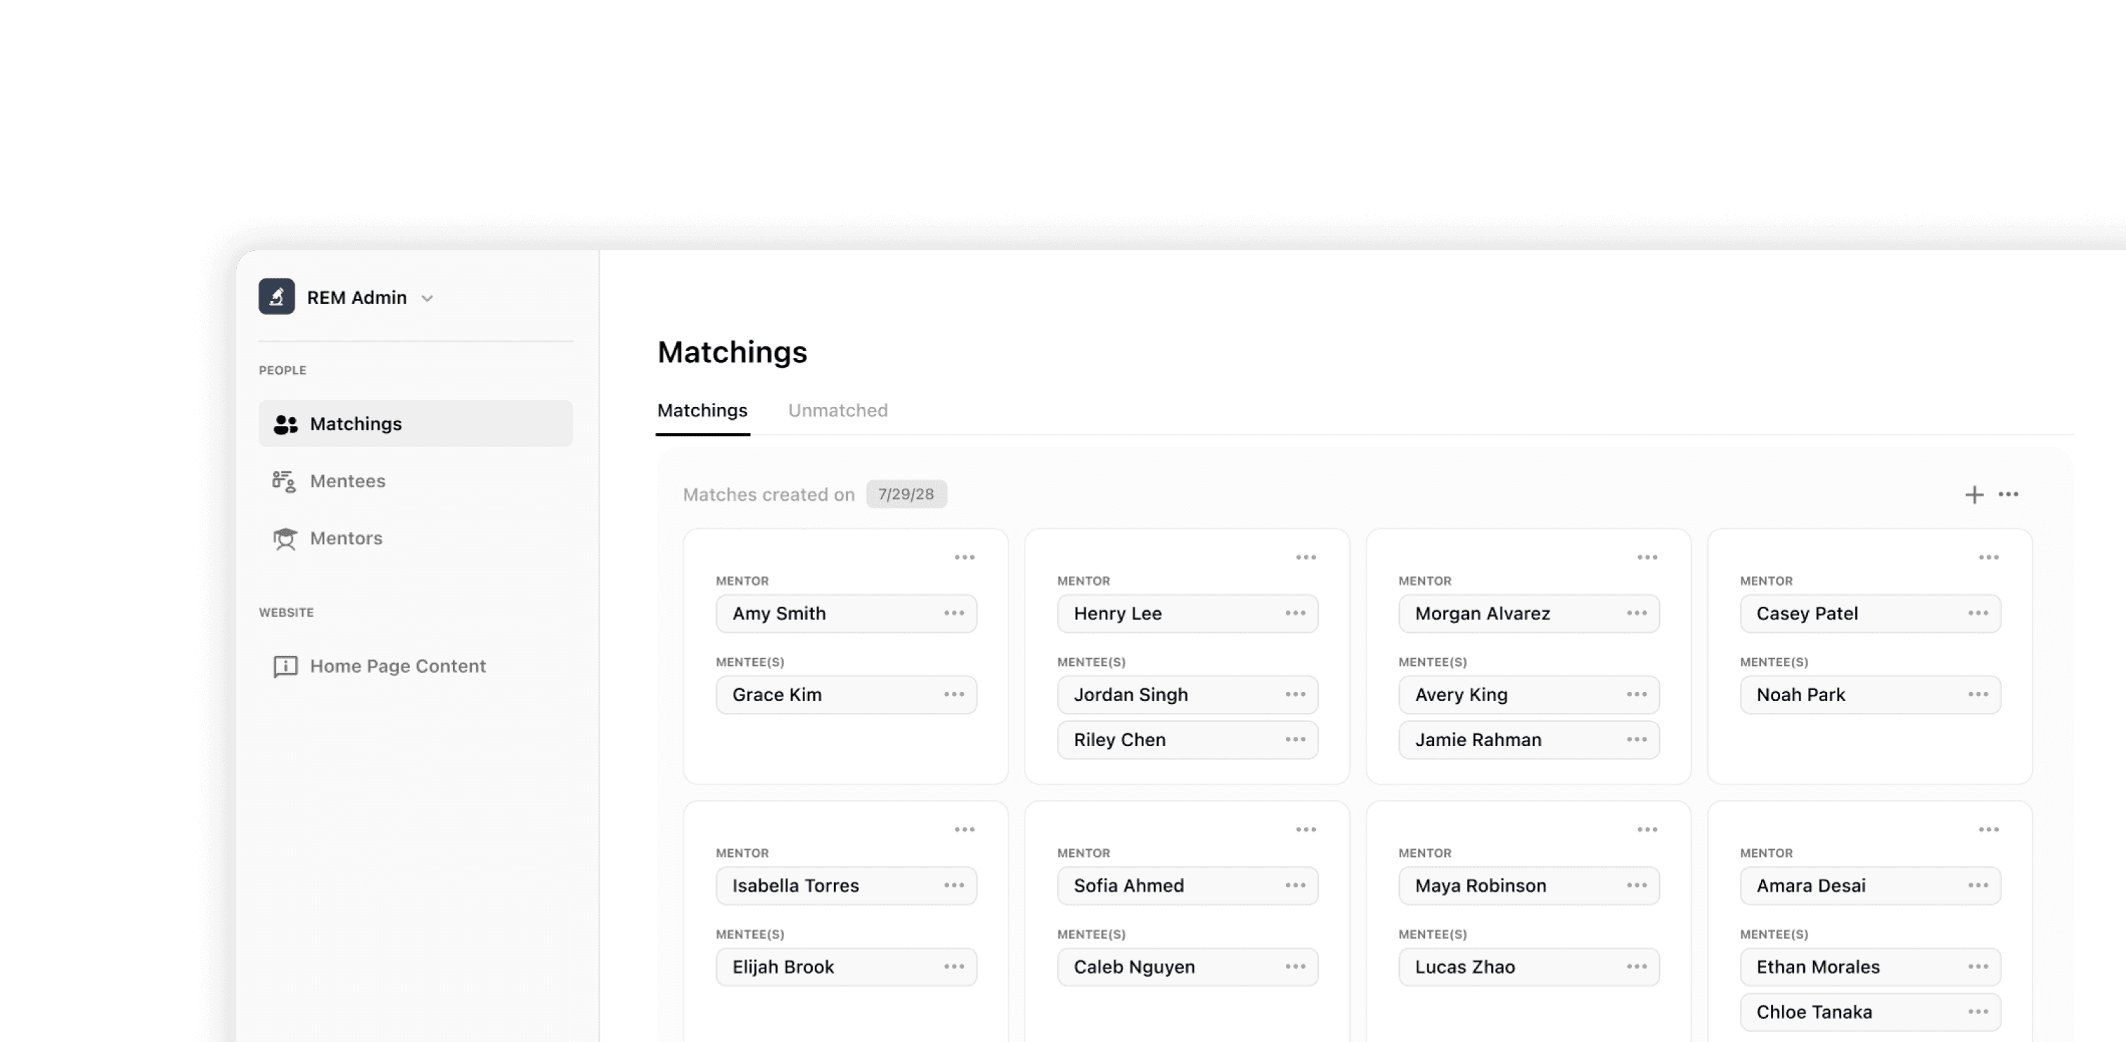Image resolution: width=2126 pixels, height=1042 pixels.
Task: Click mentor Morgan Alvarez name field
Action: point(1482,614)
